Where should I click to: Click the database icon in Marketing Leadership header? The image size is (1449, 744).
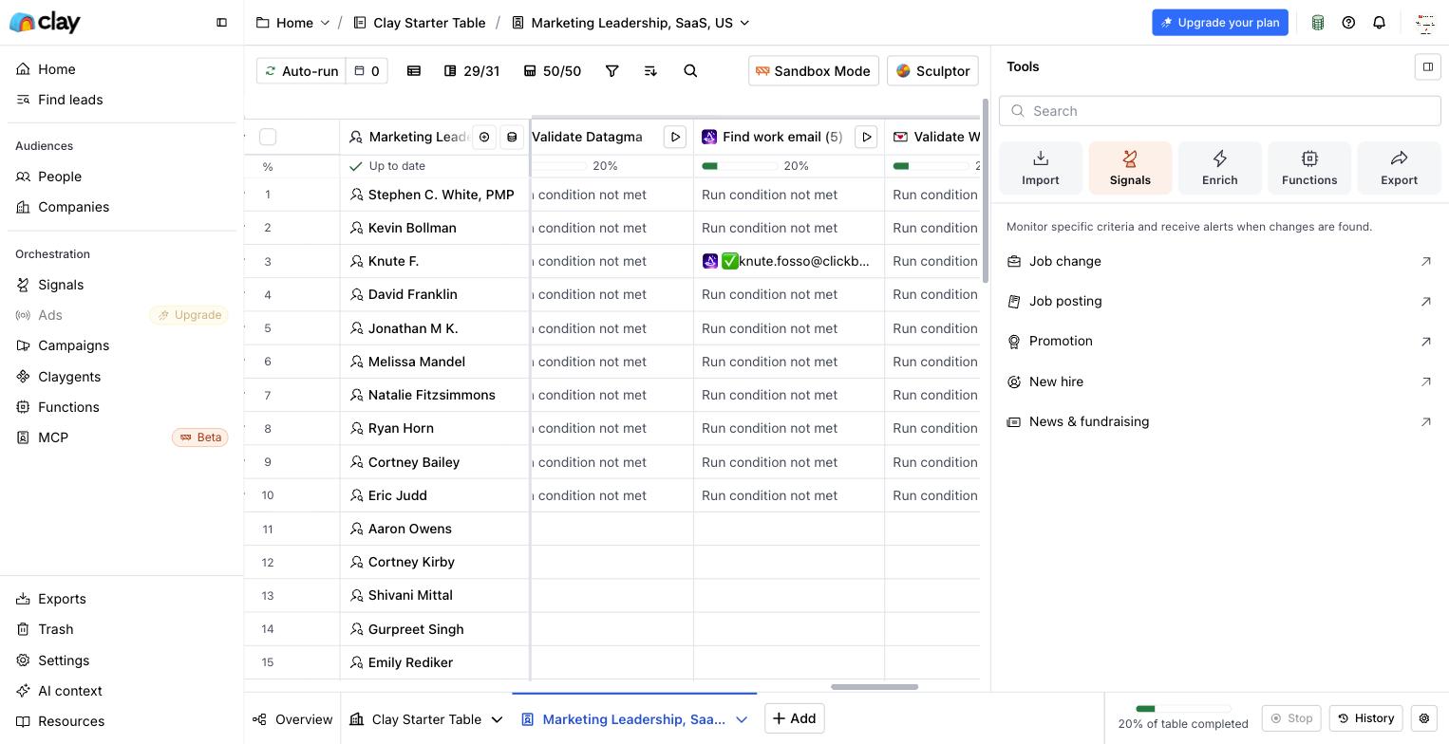point(512,137)
